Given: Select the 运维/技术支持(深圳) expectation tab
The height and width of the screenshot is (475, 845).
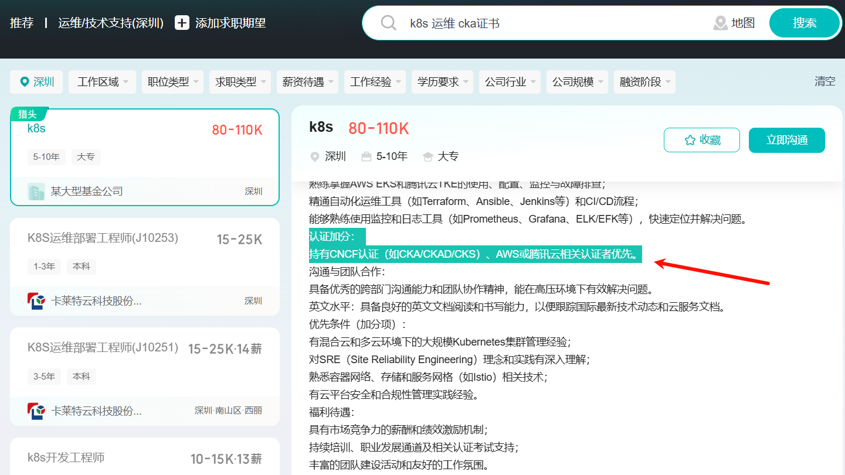Looking at the screenshot, I should pos(110,23).
